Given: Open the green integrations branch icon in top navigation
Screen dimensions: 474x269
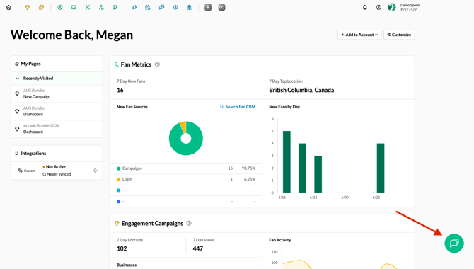Looking at the screenshot, I should click(x=115, y=8).
